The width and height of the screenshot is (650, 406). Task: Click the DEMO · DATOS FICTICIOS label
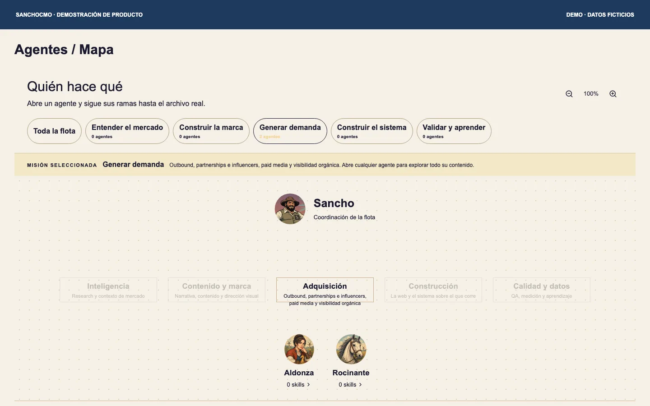(x=600, y=15)
